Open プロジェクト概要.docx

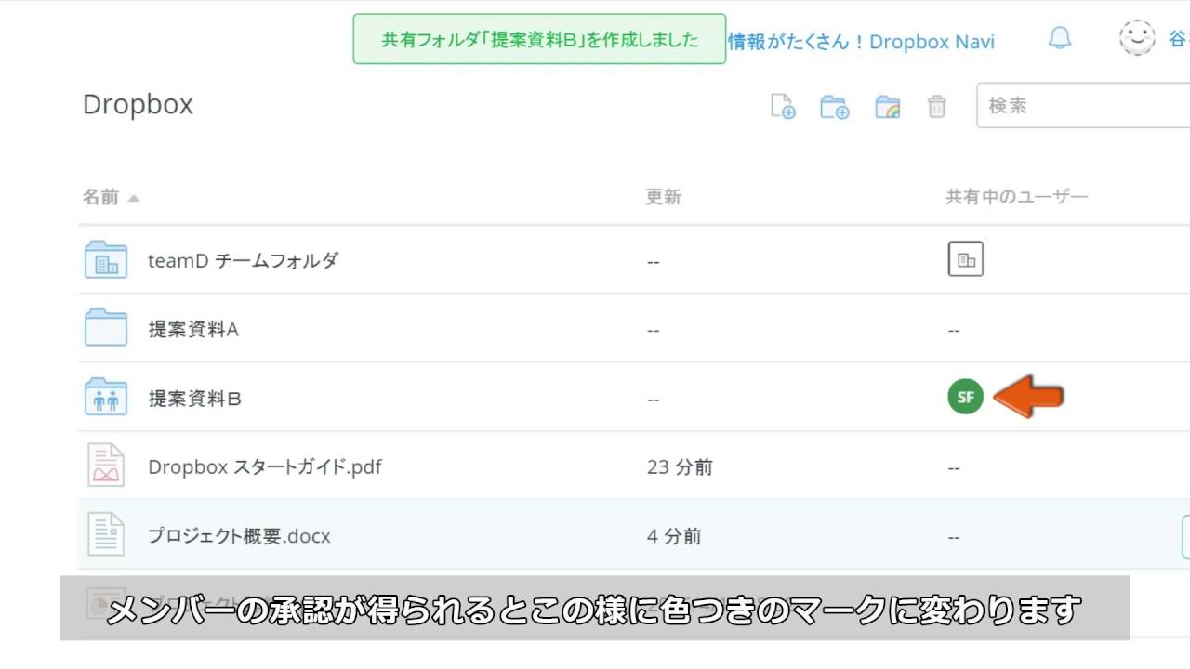point(239,536)
